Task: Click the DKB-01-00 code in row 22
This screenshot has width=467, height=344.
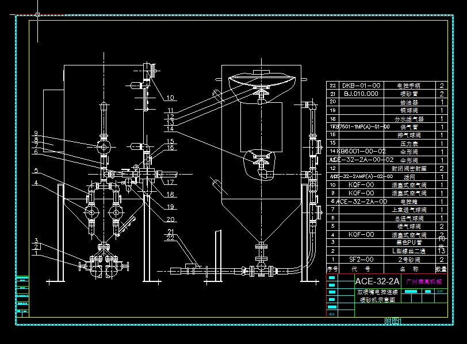Action: (361, 86)
